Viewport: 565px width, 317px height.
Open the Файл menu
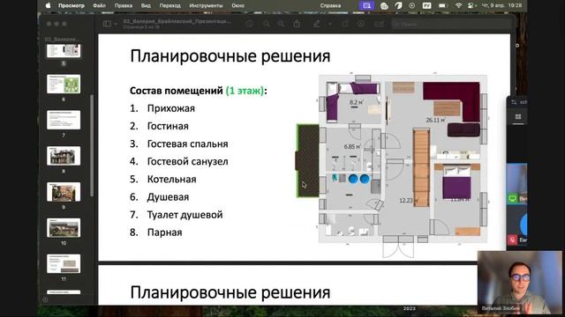pos(99,5)
